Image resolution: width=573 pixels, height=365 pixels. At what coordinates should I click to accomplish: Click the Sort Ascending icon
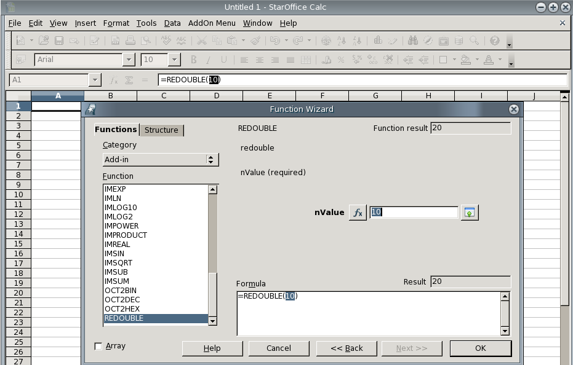point(342,41)
